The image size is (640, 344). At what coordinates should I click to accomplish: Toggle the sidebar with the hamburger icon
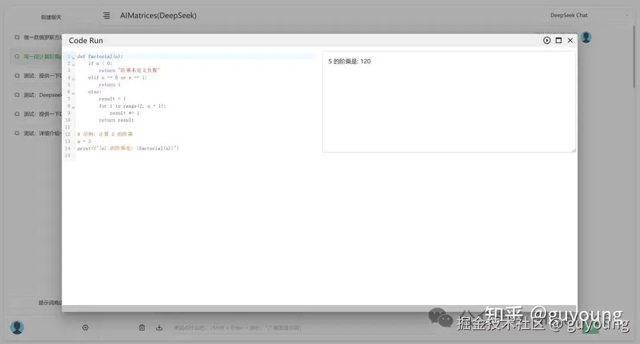tap(106, 15)
